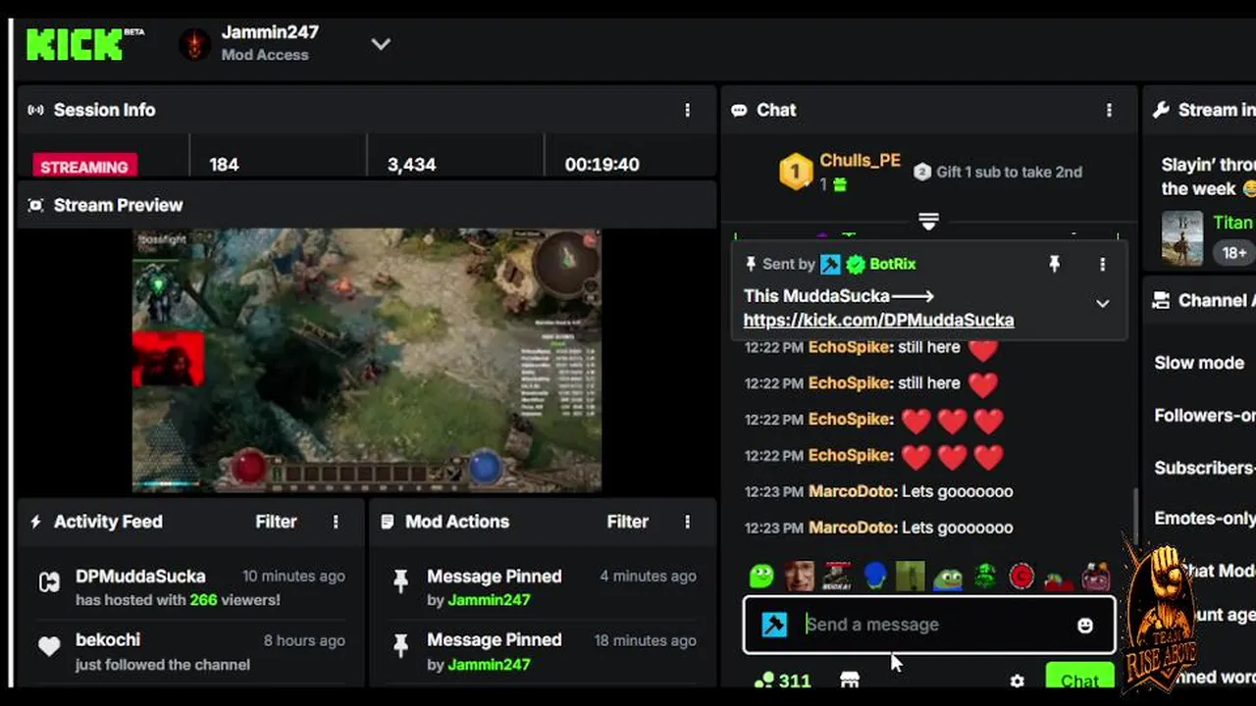Expand the Jammin247 channel dropdown
1256x706 pixels.
click(x=381, y=44)
